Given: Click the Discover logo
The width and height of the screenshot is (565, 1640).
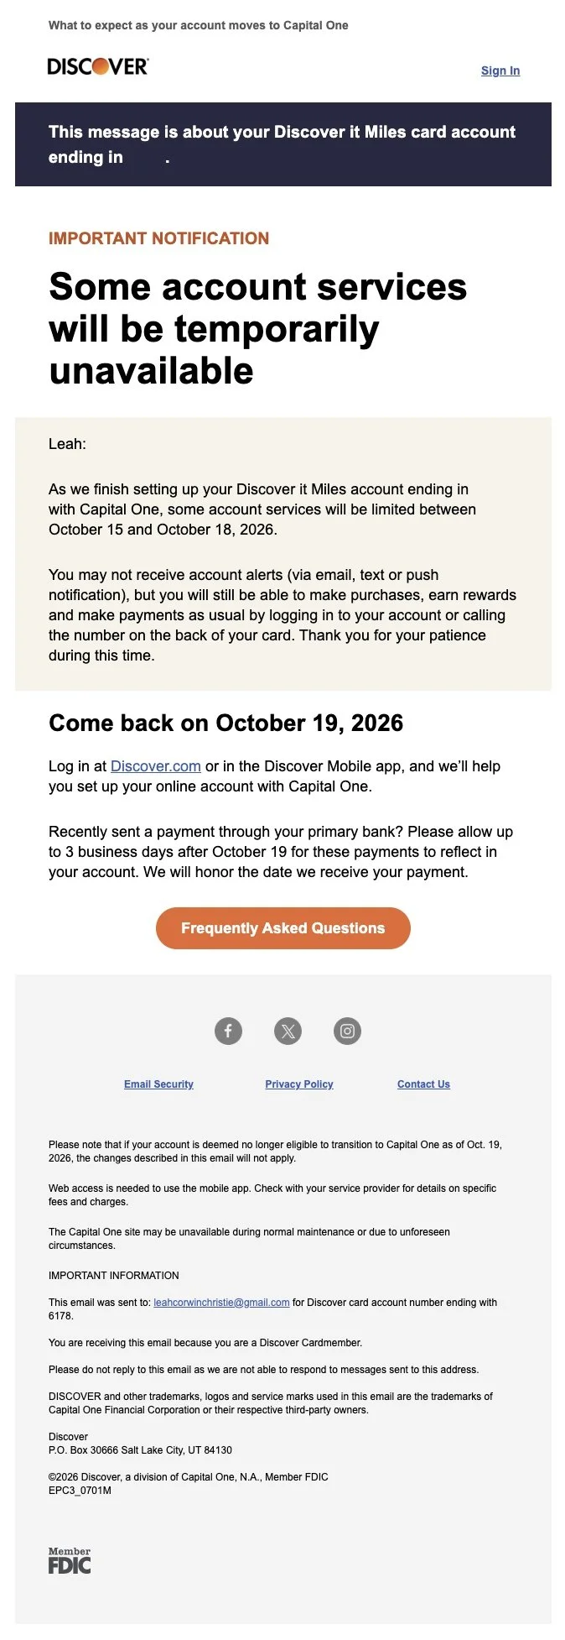Looking at the screenshot, I should coord(98,66).
